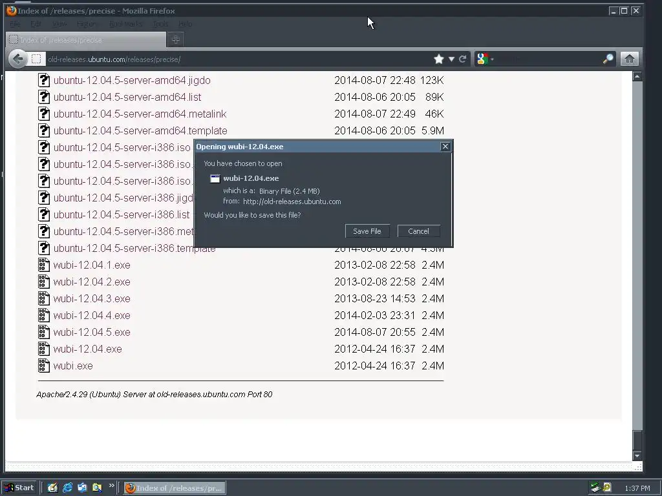Click inside the Google search box

point(547,59)
